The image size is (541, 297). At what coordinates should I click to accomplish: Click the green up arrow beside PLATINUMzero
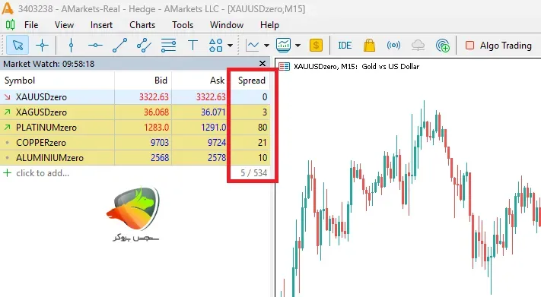(x=8, y=127)
